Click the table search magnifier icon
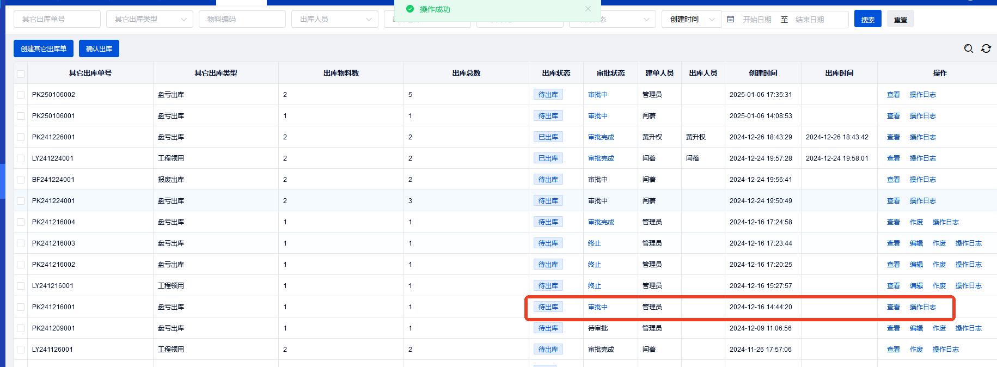 (x=968, y=48)
